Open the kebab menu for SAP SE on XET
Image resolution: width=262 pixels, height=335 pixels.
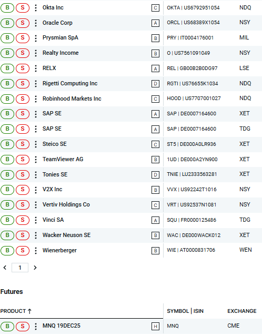(36, 114)
